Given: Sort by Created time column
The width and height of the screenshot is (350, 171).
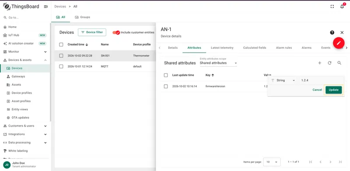Looking at the screenshot, I should (78, 45).
